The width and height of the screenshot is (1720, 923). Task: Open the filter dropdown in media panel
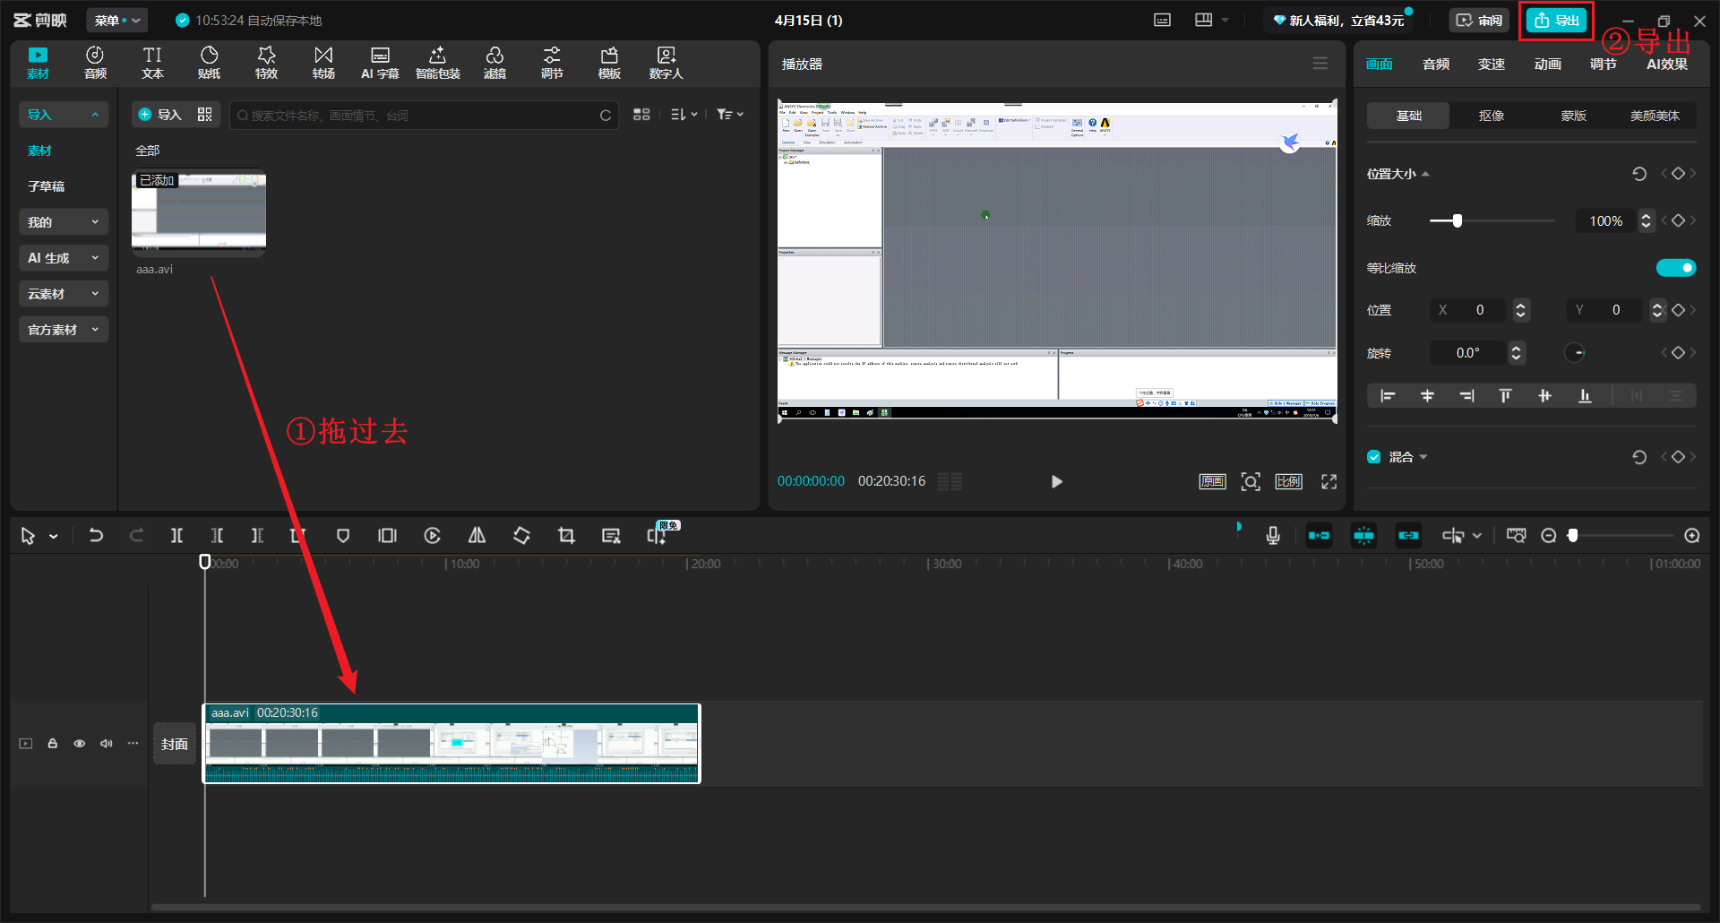click(730, 115)
